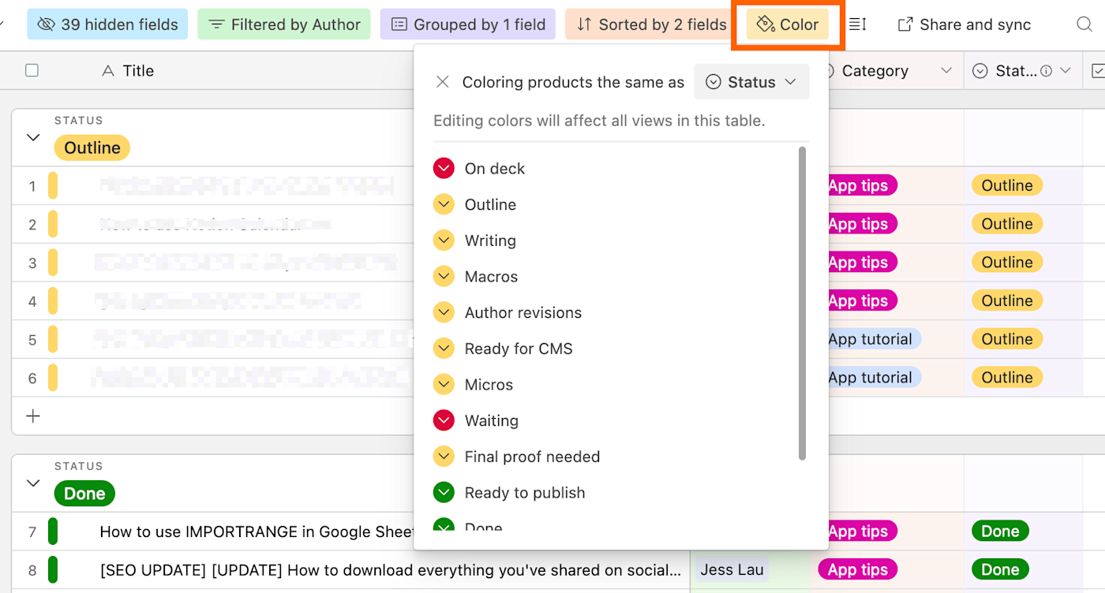
Task: Click the row height icon
Action: click(x=858, y=24)
